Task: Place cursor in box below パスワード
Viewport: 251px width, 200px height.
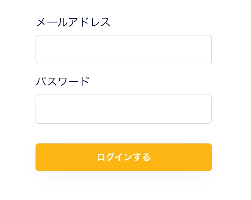Action: point(124,109)
